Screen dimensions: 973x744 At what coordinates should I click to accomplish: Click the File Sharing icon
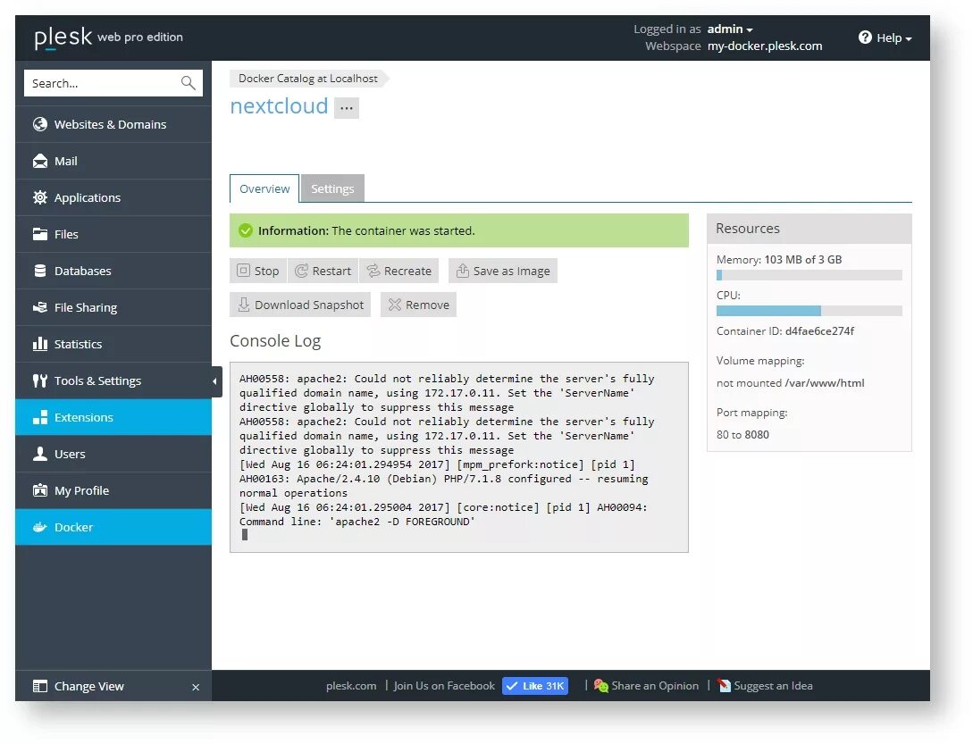[x=40, y=307]
